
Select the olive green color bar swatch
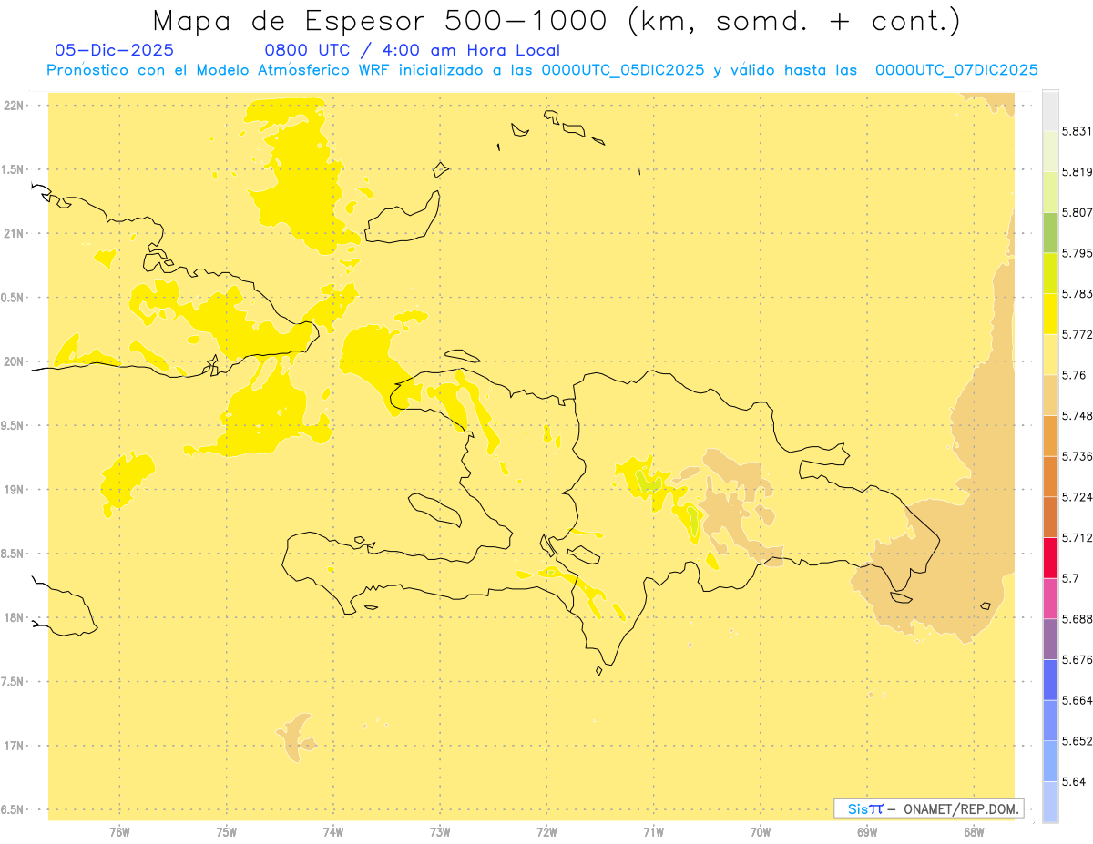tap(1050, 232)
